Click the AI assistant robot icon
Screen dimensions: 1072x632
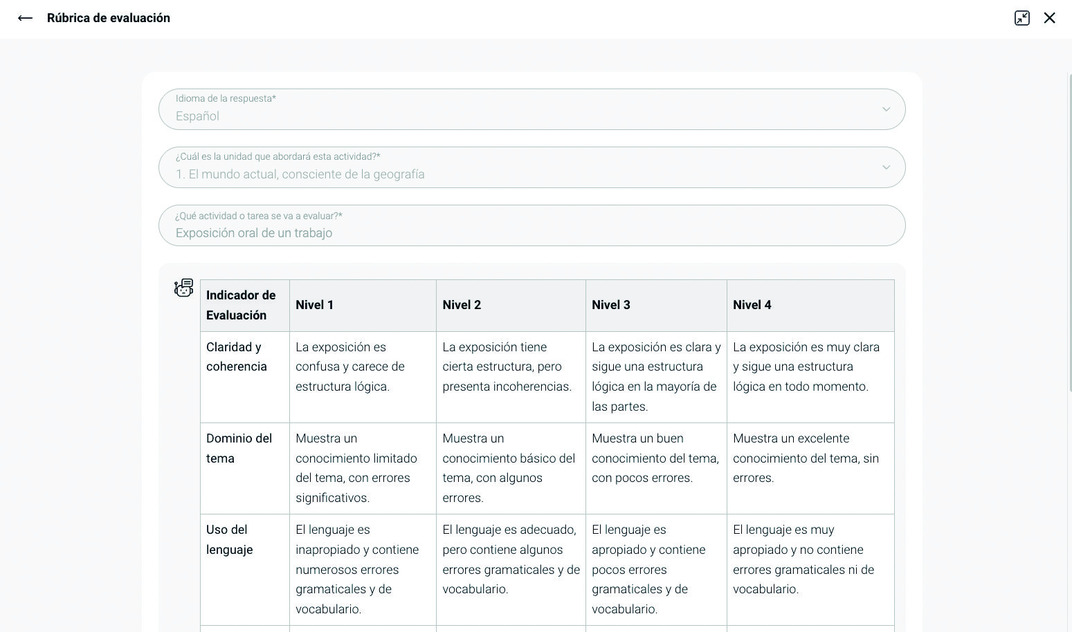[183, 288]
